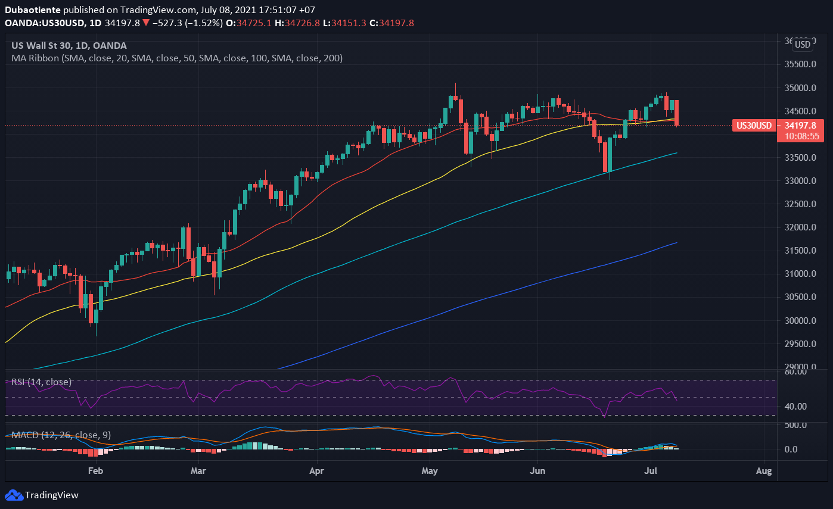Screen dimensions: 833x509
Task: Click the 31500.0 price axis label
Action: (801, 251)
